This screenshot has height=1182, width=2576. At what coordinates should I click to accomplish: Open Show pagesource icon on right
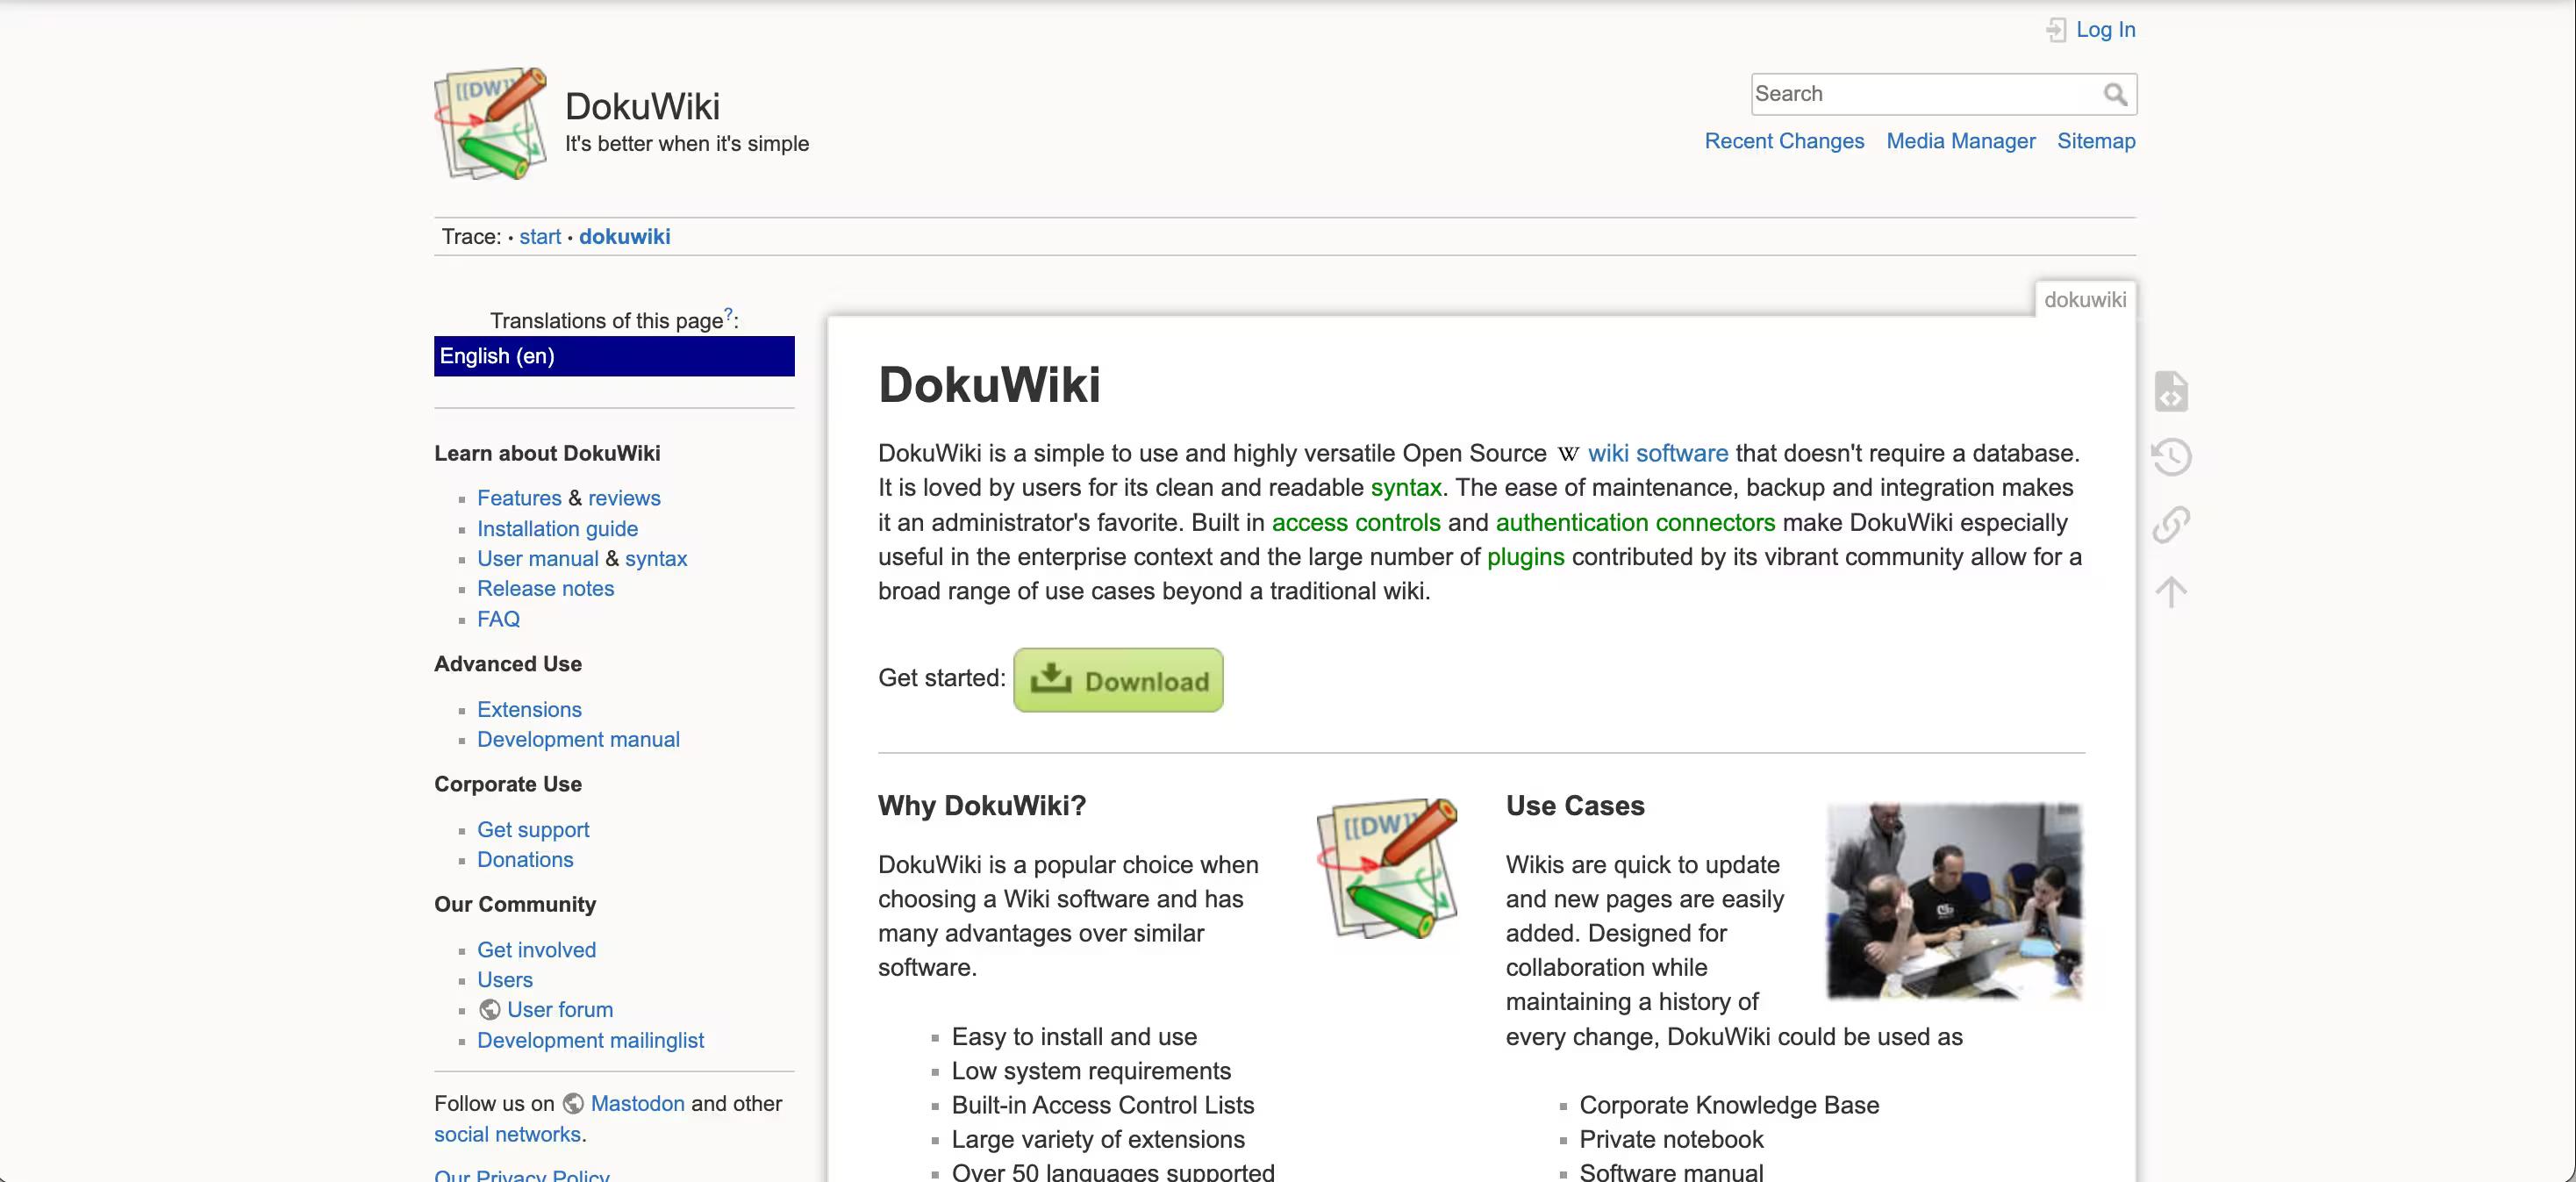click(2171, 391)
